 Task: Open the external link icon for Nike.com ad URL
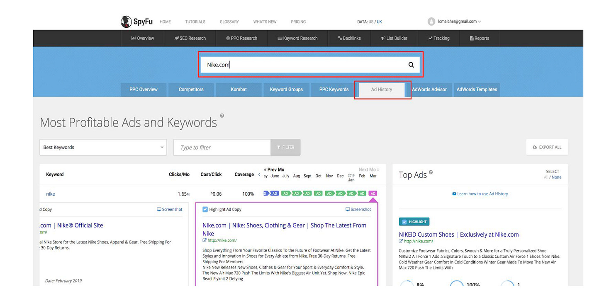(205, 240)
